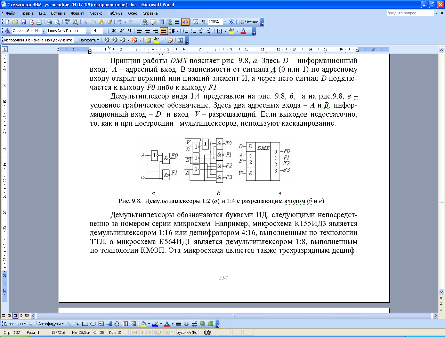This screenshot has height=337, width=445.
Task: Open the Таблица menu
Action: [x=115, y=13]
